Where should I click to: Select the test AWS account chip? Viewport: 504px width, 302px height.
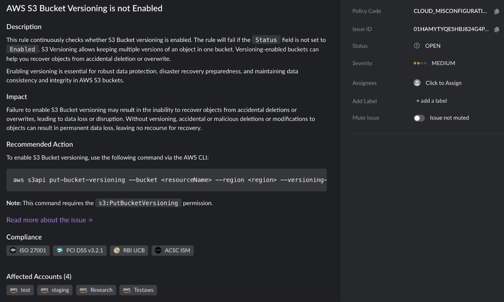point(20,290)
